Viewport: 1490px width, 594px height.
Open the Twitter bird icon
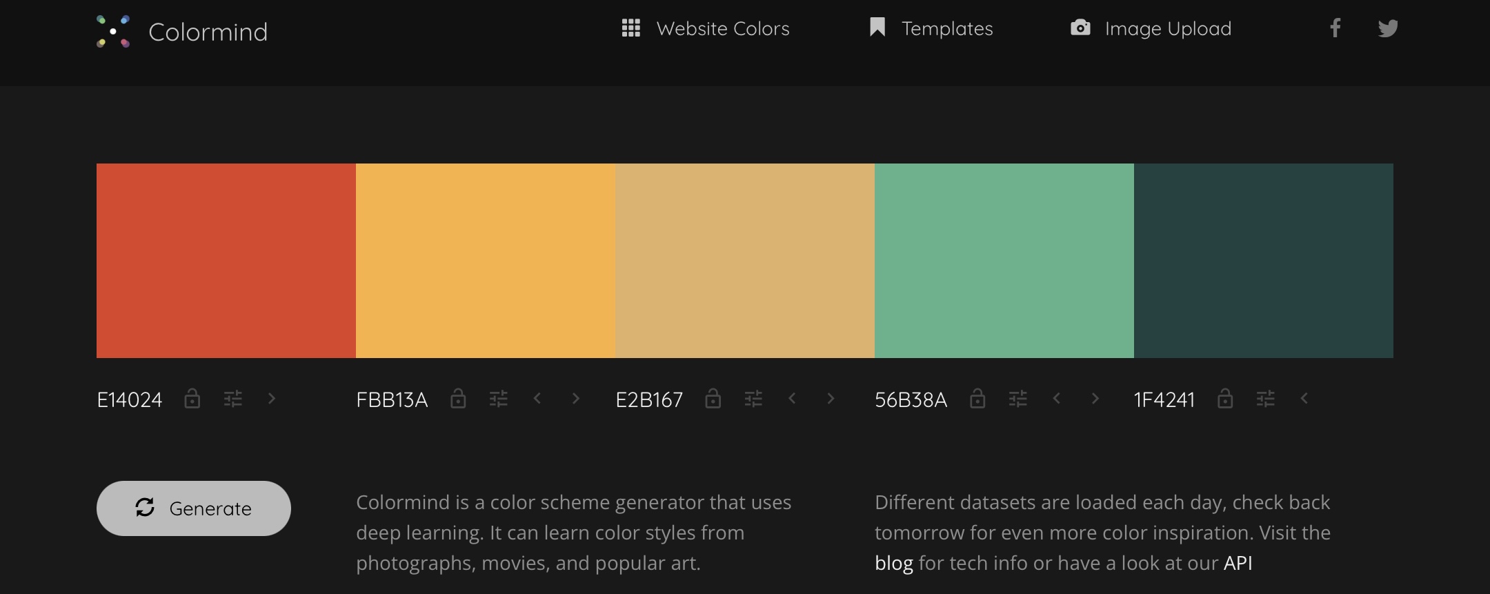point(1388,28)
